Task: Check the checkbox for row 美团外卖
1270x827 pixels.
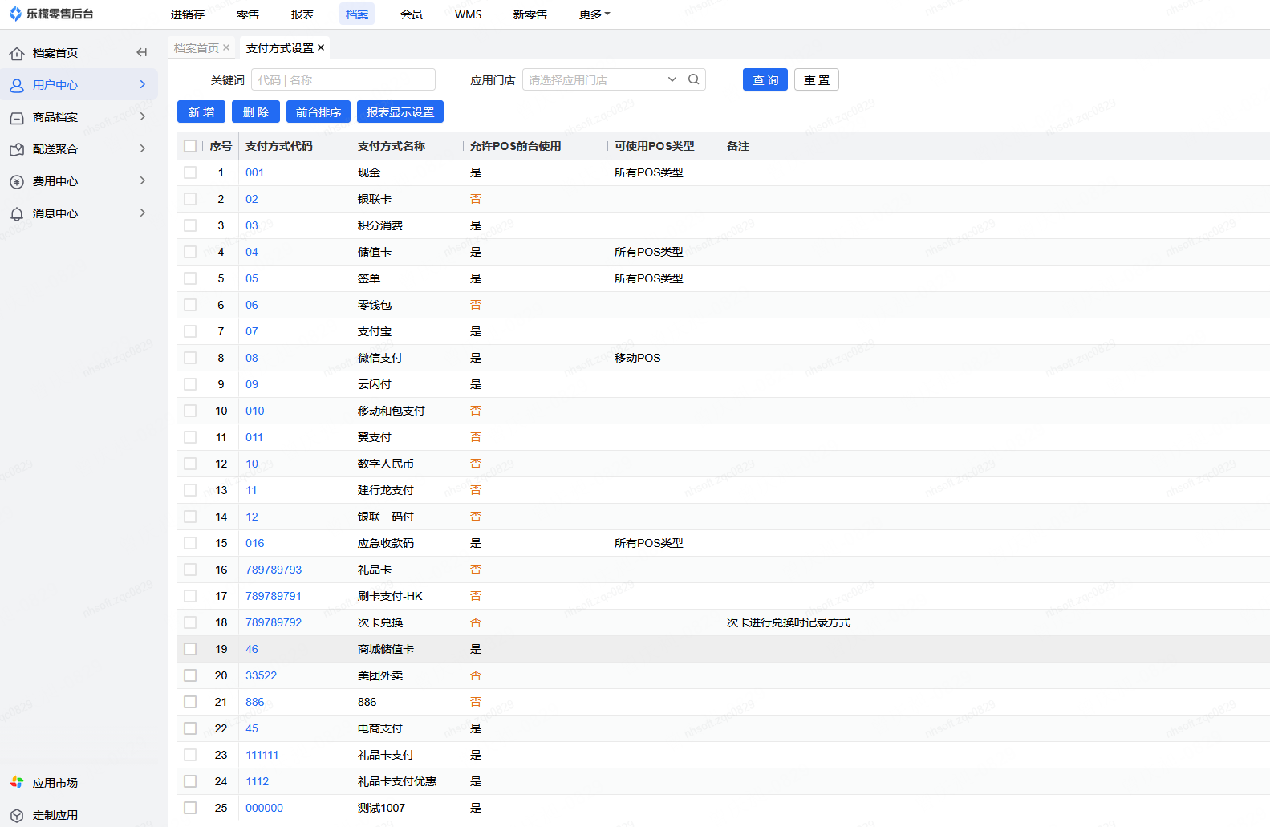Action: tap(190, 675)
